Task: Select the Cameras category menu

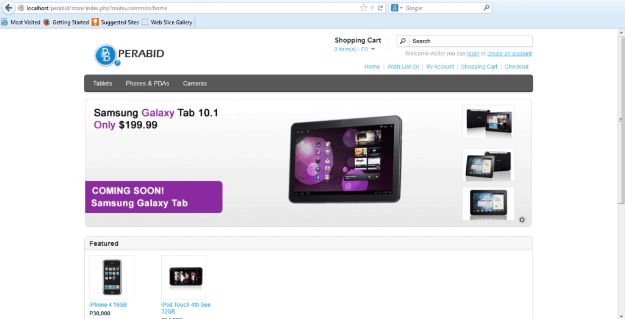Action: click(x=195, y=84)
